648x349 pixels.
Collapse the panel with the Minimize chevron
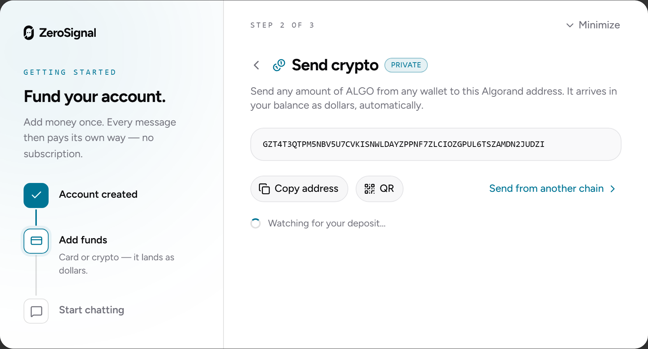pyautogui.click(x=570, y=25)
